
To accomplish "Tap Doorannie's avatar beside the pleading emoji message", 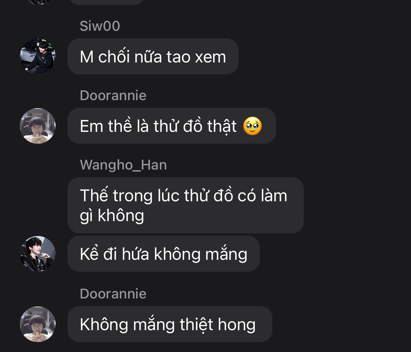I will pos(38,126).
